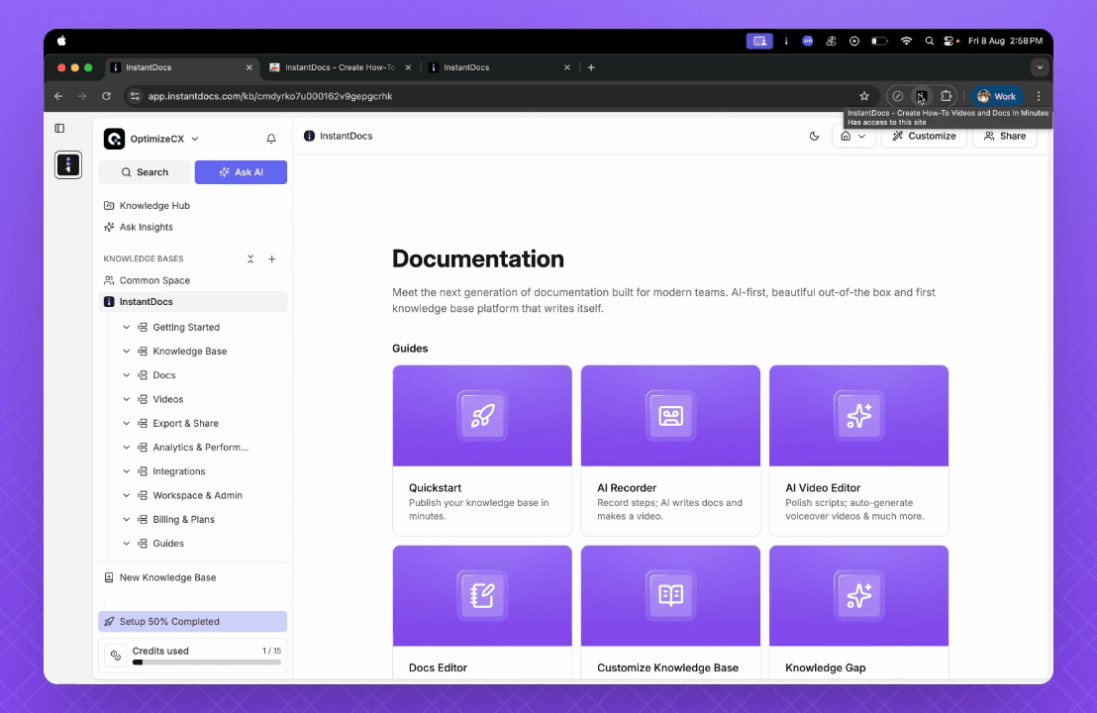Collapse all knowledge bases icon
The width and height of the screenshot is (1097, 713).
[x=250, y=259]
